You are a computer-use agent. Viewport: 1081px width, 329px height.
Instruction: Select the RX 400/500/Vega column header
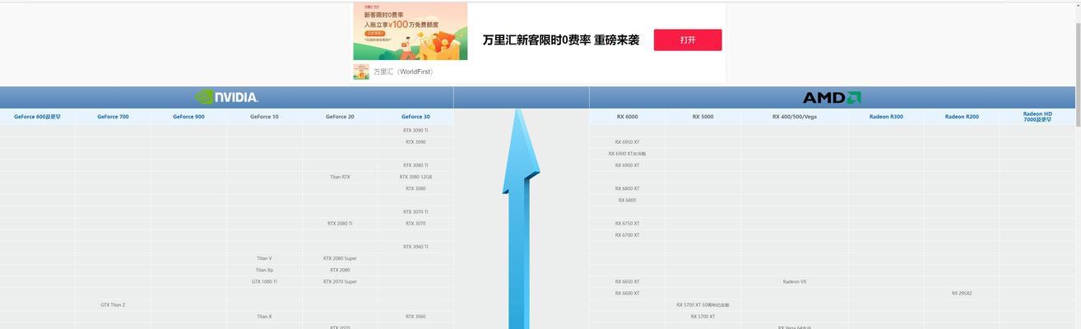pos(795,117)
